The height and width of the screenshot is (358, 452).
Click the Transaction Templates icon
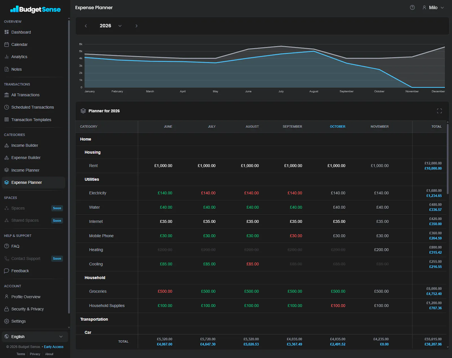click(x=6, y=120)
